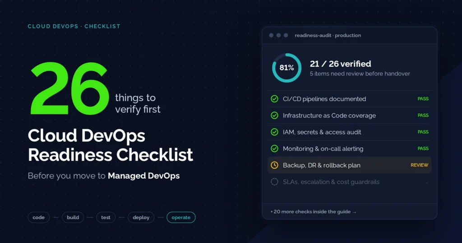Viewport: 462px width, 243px height.
Task: Click the dashed circle icon beside SLAs, escalation & cost guardrails
Action: click(274, 182)
